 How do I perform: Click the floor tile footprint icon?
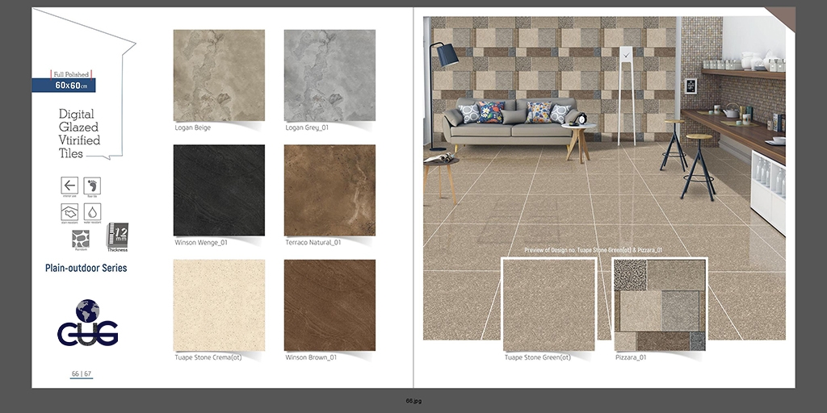pos(92,186)
